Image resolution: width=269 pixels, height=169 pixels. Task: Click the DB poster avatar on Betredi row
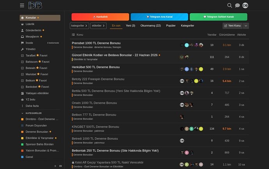[182, 141]
